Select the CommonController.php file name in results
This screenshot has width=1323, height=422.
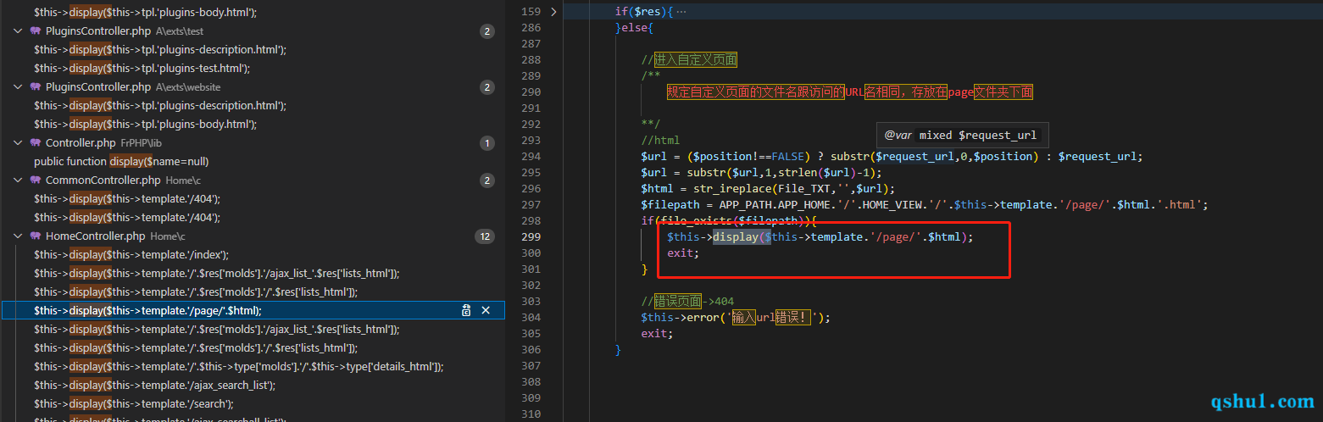[103, 180]
